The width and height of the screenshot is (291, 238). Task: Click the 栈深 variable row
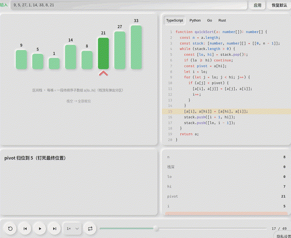(x=226, y=167)
